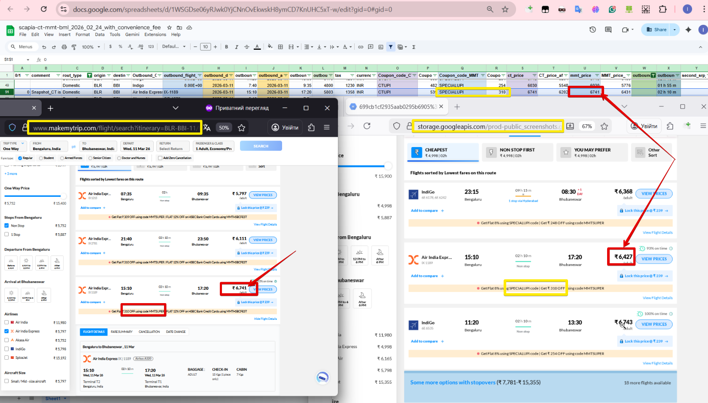
Task: Expand tab list chevron in makemytrip window
Action: [175, 108]
